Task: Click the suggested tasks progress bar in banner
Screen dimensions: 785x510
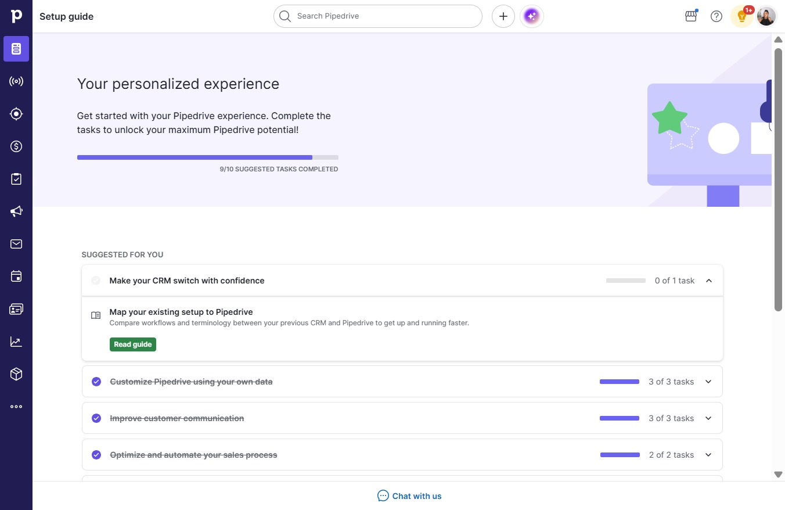Action: coord(208,157)
